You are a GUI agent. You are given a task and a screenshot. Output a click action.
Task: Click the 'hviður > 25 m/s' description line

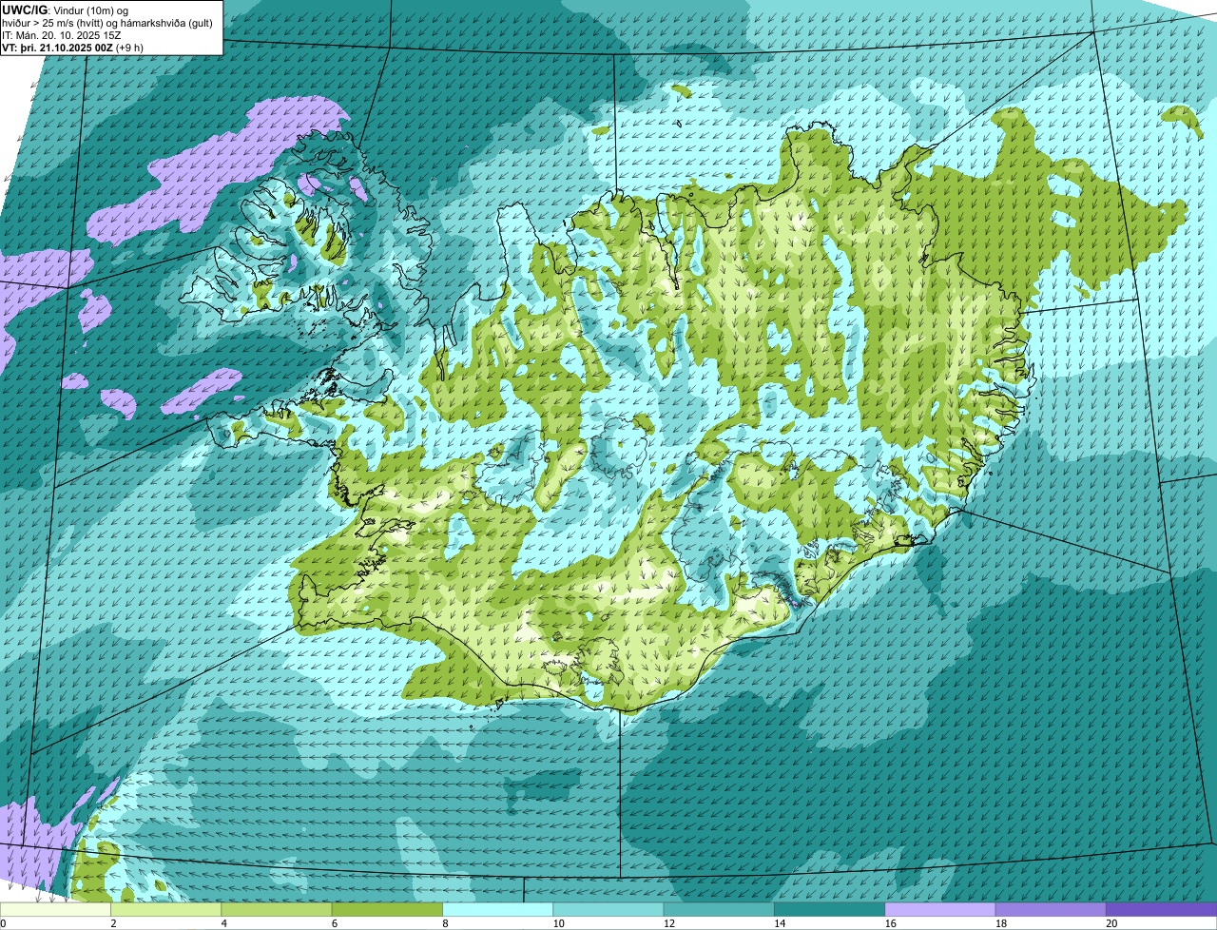[107, 22]
